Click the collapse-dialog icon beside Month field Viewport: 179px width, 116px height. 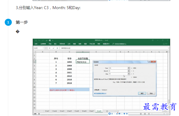[x=129, y=71]
